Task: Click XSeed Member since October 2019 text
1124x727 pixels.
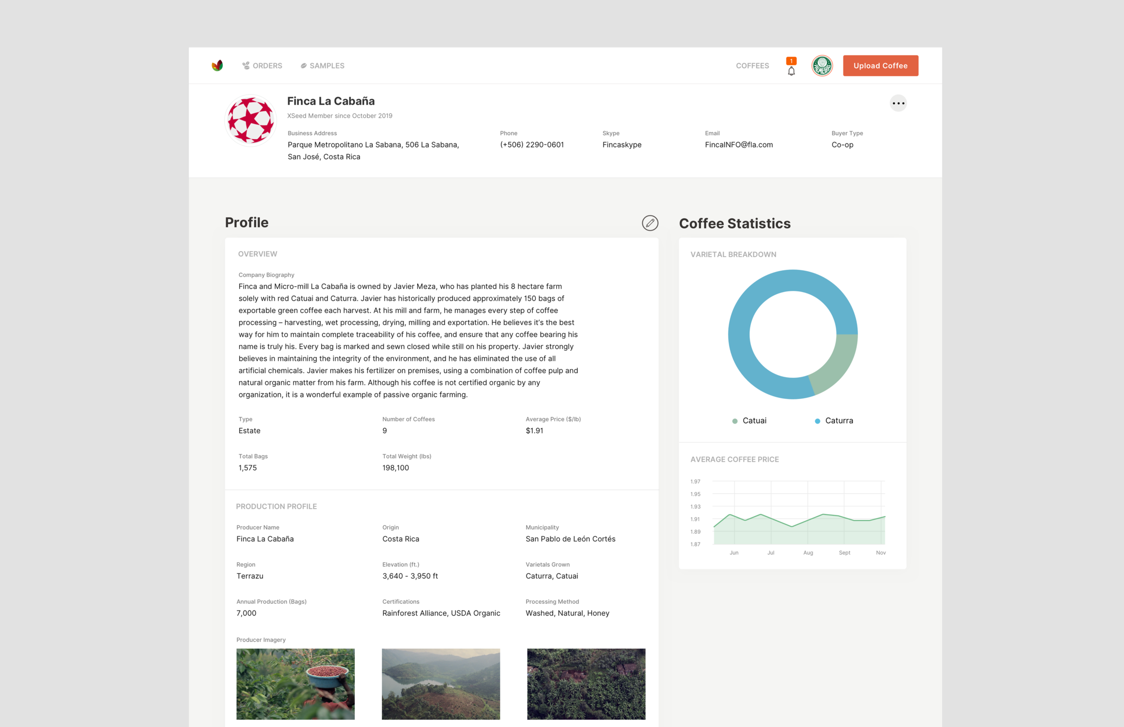Action: click(339, 115)
